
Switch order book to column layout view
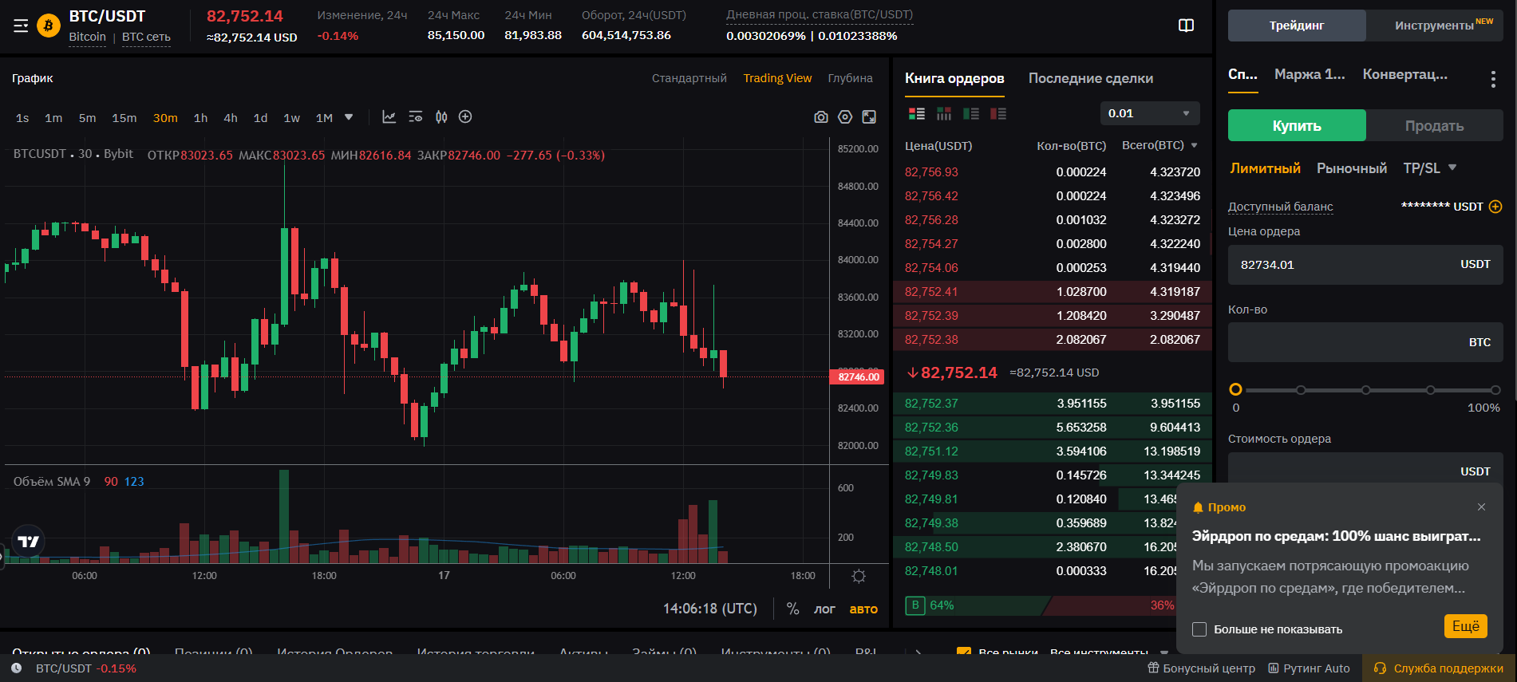(x=944, y=114)
